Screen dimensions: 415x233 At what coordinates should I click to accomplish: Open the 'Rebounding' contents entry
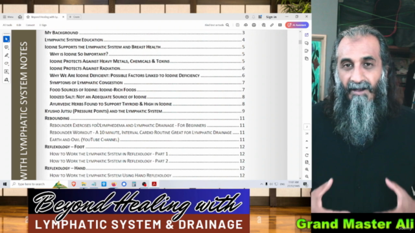point(145,118)
